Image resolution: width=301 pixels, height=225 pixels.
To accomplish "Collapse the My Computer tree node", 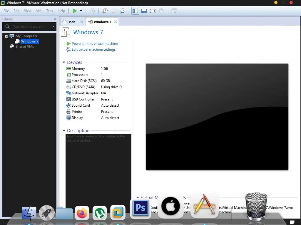I will tap(6, 36).
